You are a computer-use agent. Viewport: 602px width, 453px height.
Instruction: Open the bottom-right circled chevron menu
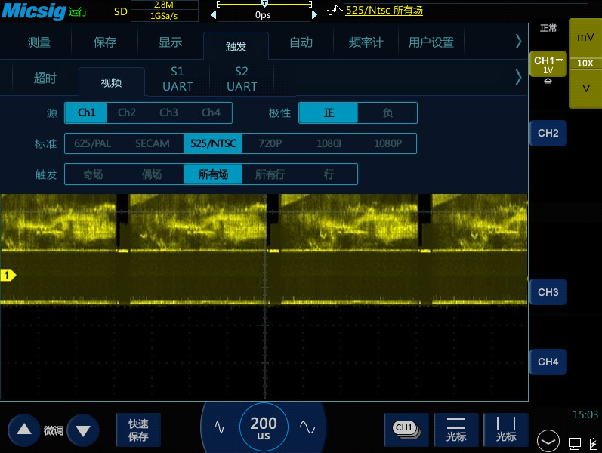548,440
